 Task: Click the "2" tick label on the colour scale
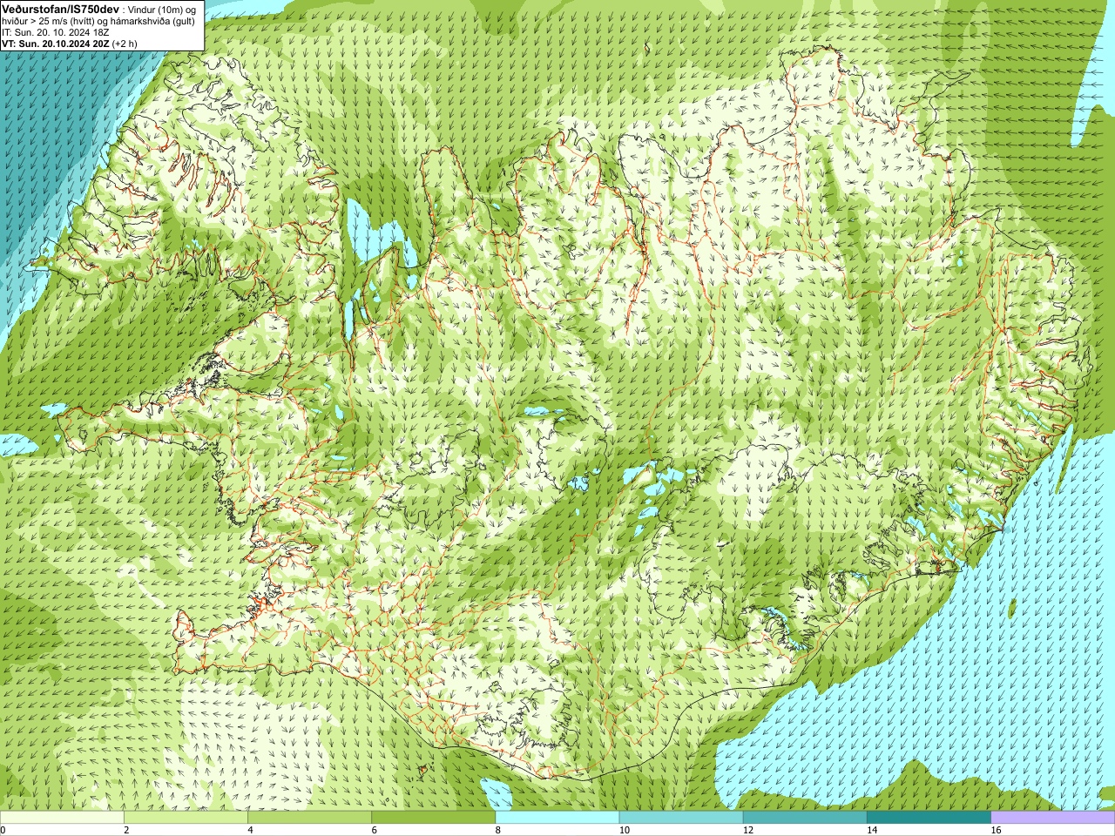click(126, 830)
